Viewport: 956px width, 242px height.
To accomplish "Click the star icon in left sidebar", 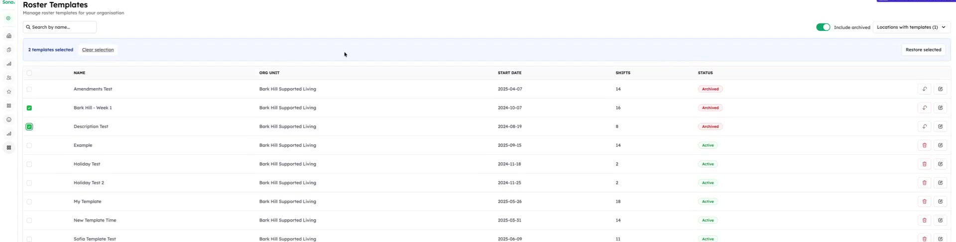I will pos(8,92).
